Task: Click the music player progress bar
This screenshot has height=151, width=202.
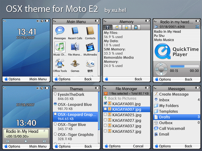Action: (184, 66)
